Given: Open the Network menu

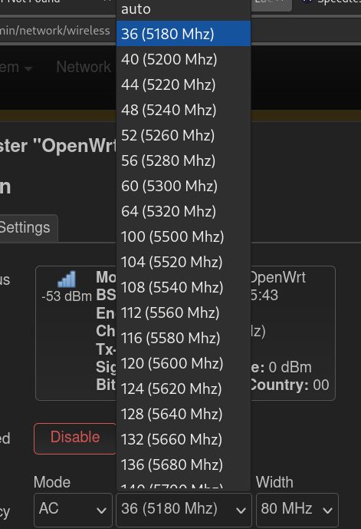Looking at the screenshot, I should pos(84,67).
